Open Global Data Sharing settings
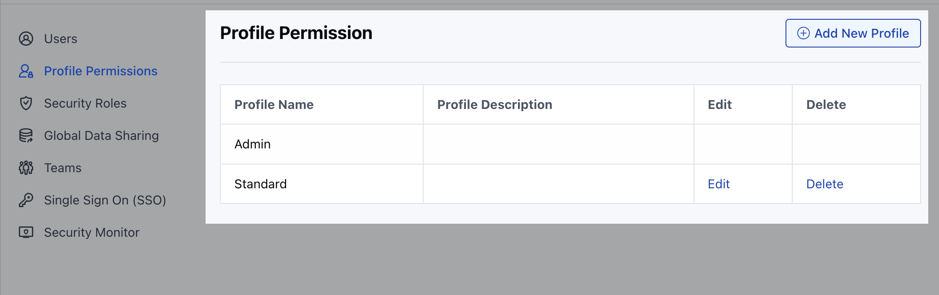 101,136
